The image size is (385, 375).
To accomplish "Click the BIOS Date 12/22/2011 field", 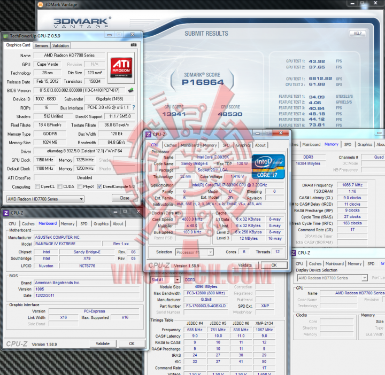I will coord(87,295).
